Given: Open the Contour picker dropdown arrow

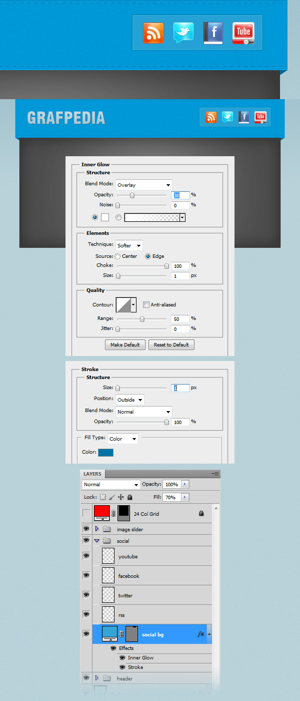Looking at the screenshot, I should (133, 304).
